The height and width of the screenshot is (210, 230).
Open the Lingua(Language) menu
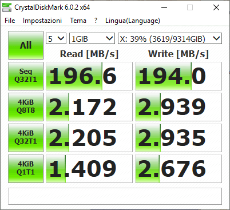(x=133, y=21)
